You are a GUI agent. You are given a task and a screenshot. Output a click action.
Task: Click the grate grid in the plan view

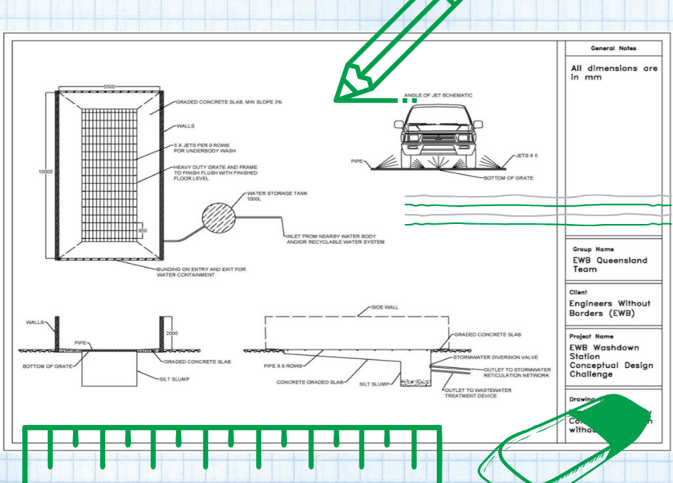click(x=110, y=175)
